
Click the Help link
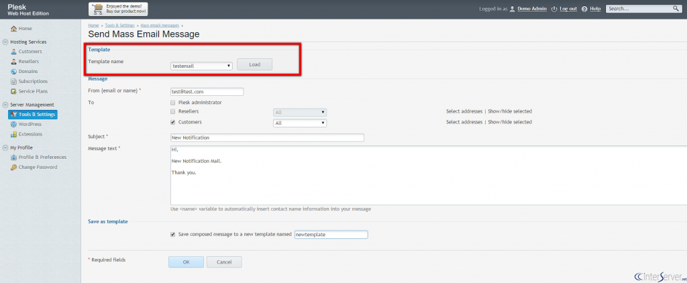[x=595, y=9]
